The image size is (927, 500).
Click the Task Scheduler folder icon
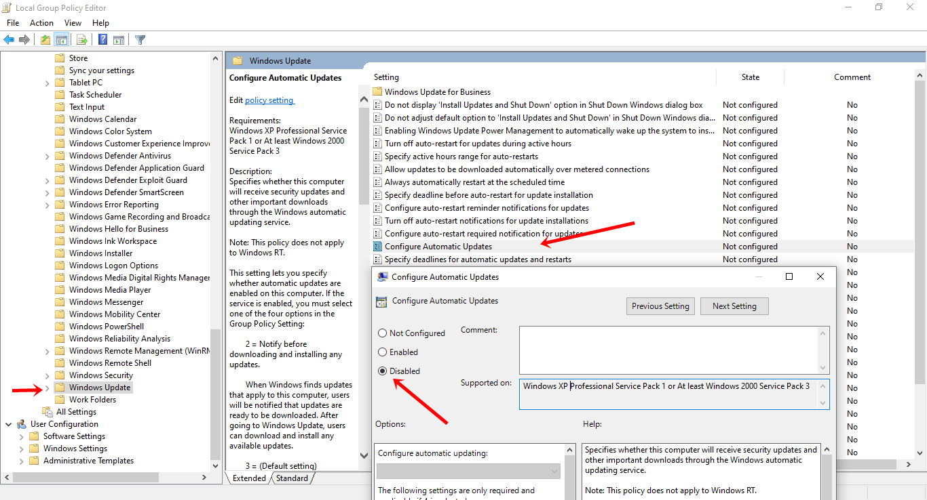click(60, 95)
